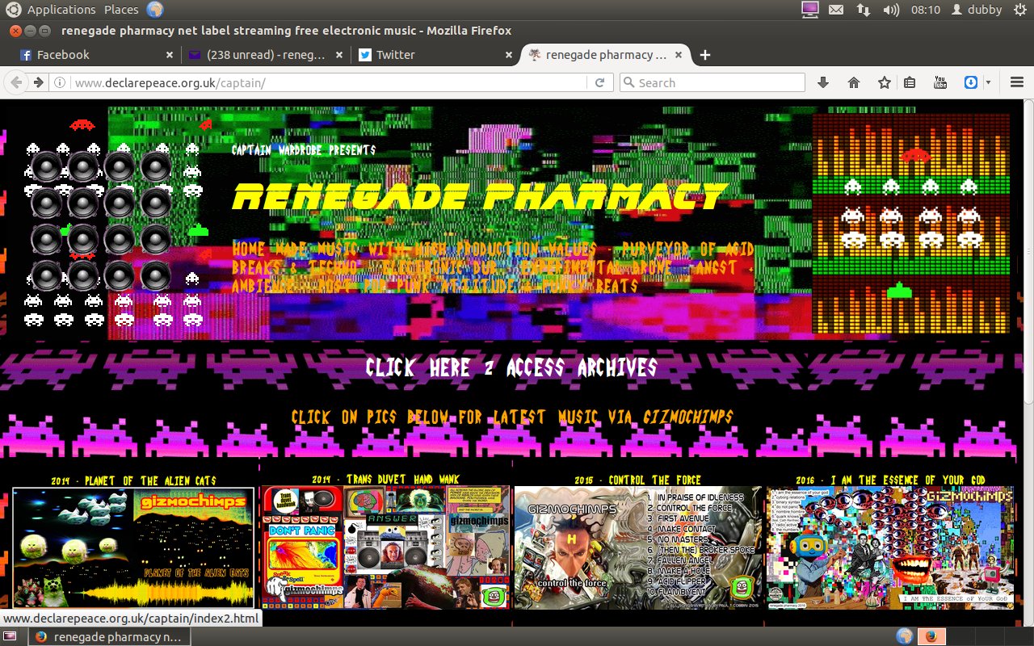Open the Downloads arrow in toolbar

(x=823, y=82)
